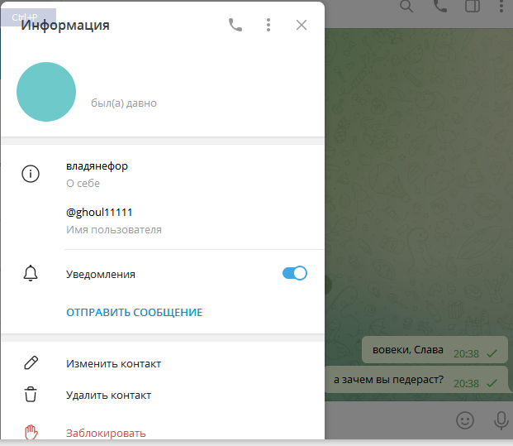Screen dimensions: 513x446
Task: Start a call from the chat header
Action: pyautogui.click(x=440, y=6)
